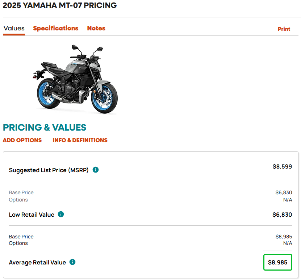This screenshot has height=280, width=301.
Task: Click the info icon beside Suggested List Price
Action: (x=96, y=170)
